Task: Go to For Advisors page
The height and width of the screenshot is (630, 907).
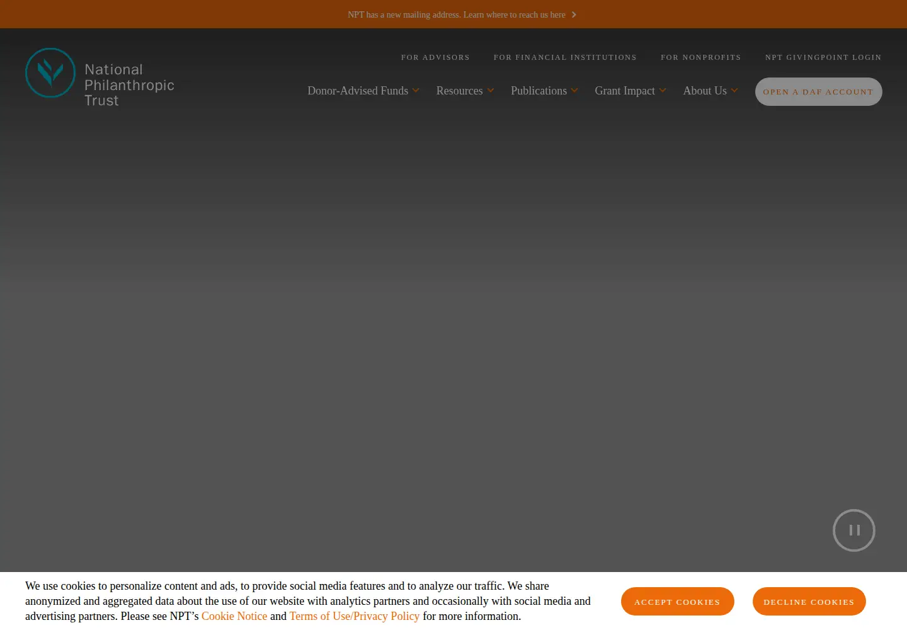Action: [435, 57]
